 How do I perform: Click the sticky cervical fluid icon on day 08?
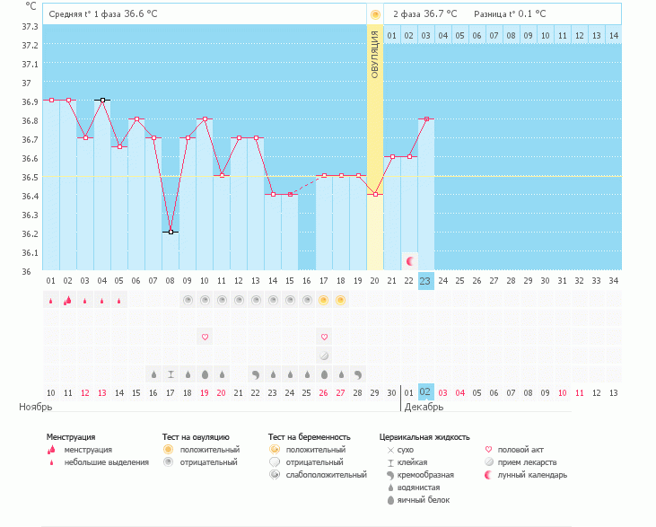click(x=171, y=373)
